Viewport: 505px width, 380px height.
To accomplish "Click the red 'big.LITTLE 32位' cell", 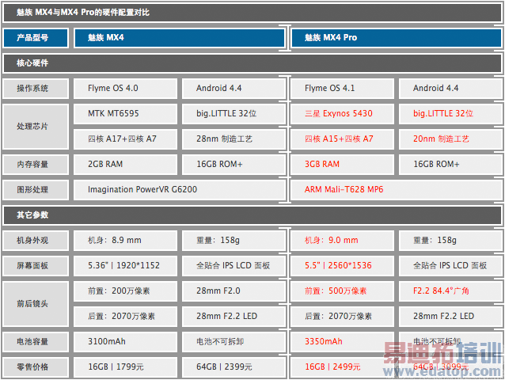I will point(451,114).
